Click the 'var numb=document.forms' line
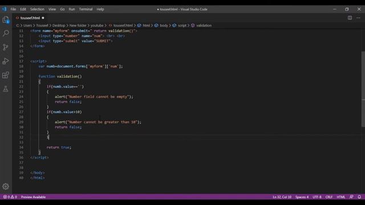365x205 pixels. [80, 66]
